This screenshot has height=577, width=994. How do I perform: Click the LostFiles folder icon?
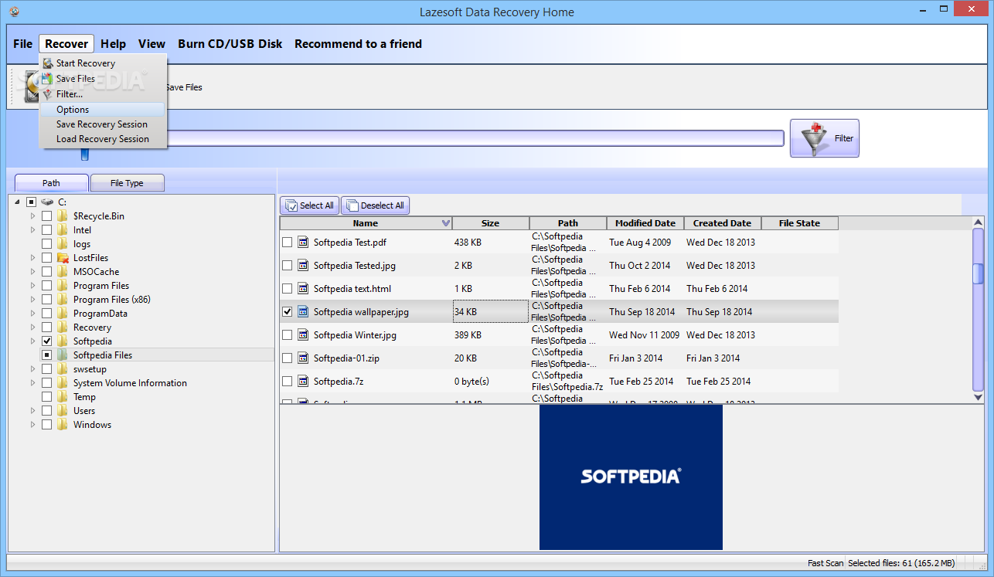tap(63, 258)
